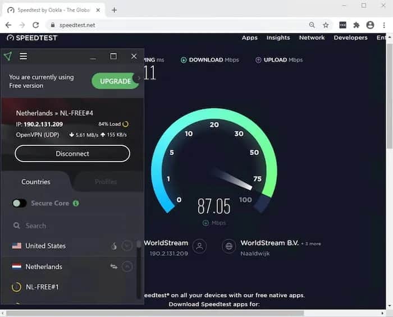Click the UPLOAD Mbps arrow icon

coord(258,60)
